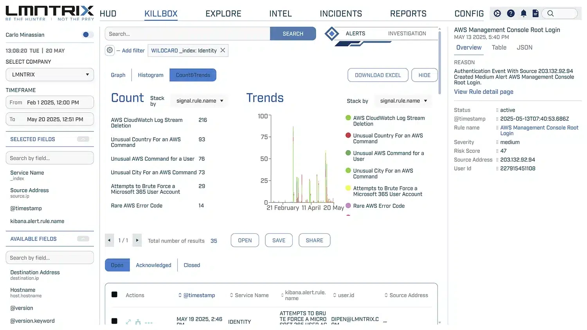This screenshot has width=587, height=330.
Task: Open the document icon in top bar
Action: click(x=536, y=13)
